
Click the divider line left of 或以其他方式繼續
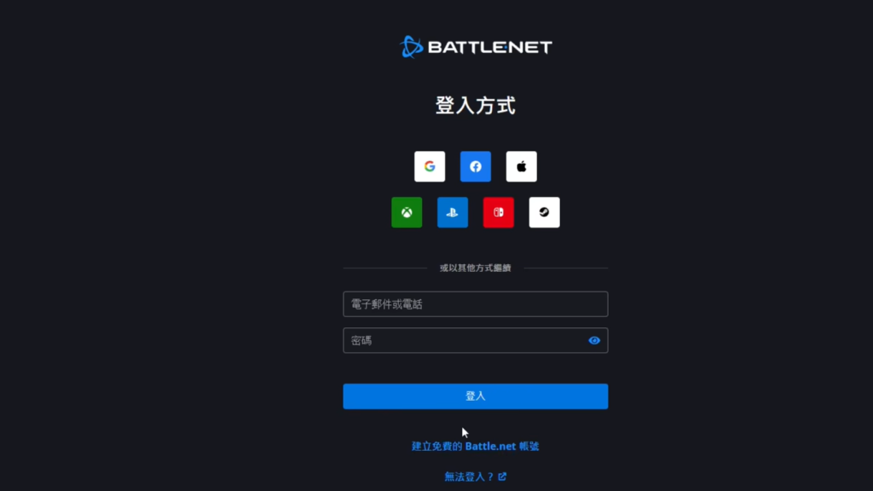[384, 268]
